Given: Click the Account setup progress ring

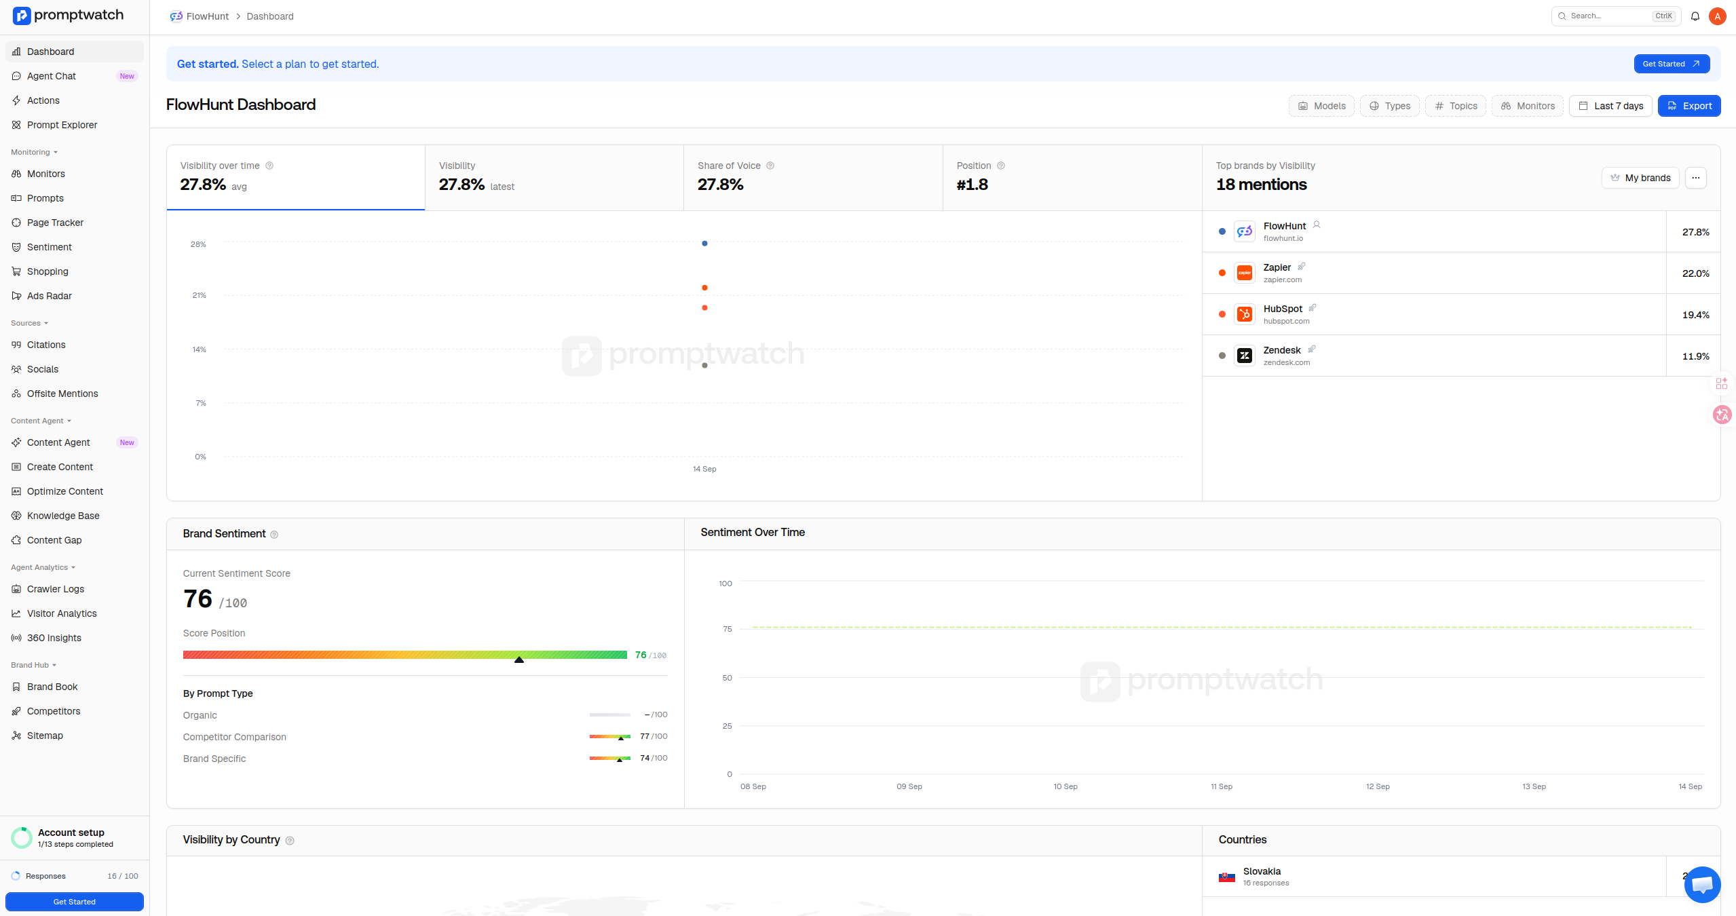Looking at the screenshot, I should (x=22, y=838).
